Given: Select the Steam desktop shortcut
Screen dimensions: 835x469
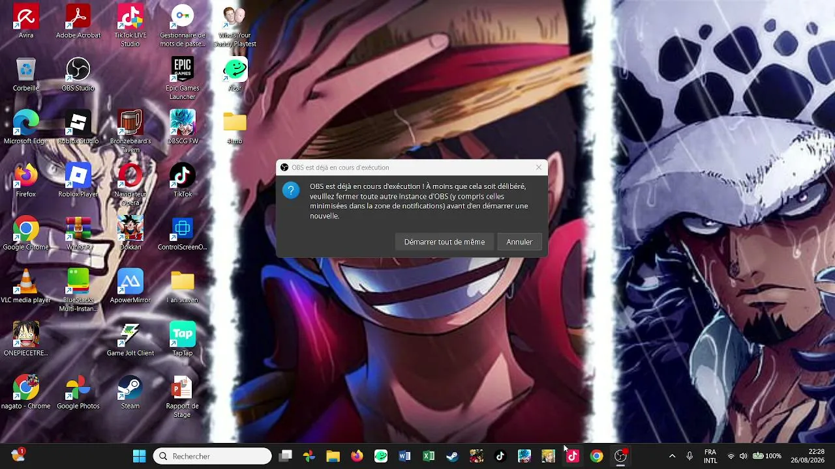Looking at the screenshot, I should click(130, 392).
